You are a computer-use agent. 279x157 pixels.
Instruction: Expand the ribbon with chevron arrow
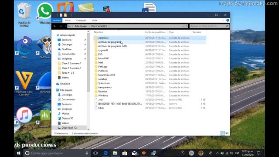pyautogui.click(x=224, y=20)
